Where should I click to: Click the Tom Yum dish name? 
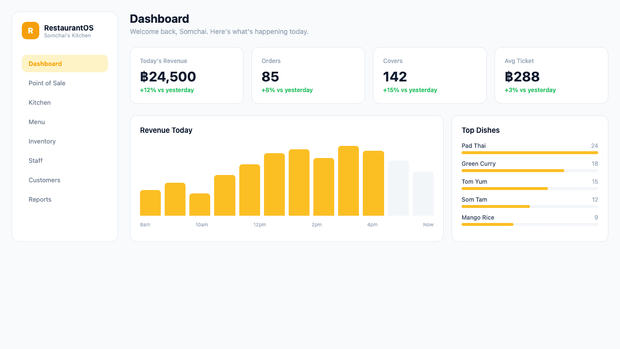point(475,182)
